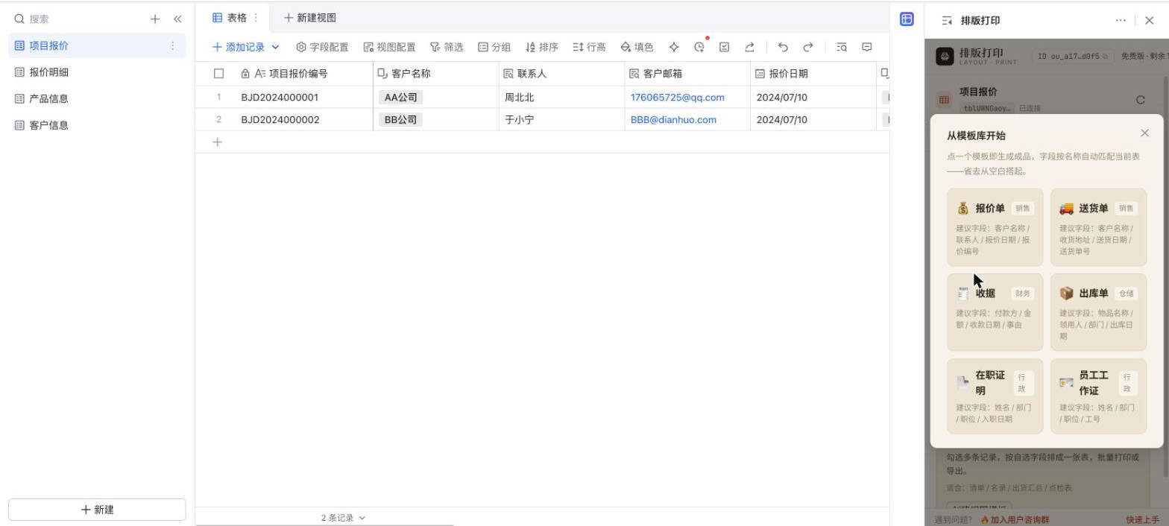The height and width of the screenshot is (526, 1169).
Task: Click the add-row plus below the records
Action: (x=218, y=142)
